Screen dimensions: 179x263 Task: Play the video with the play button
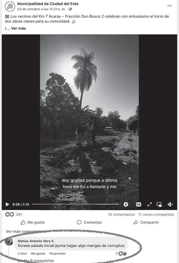7,204
